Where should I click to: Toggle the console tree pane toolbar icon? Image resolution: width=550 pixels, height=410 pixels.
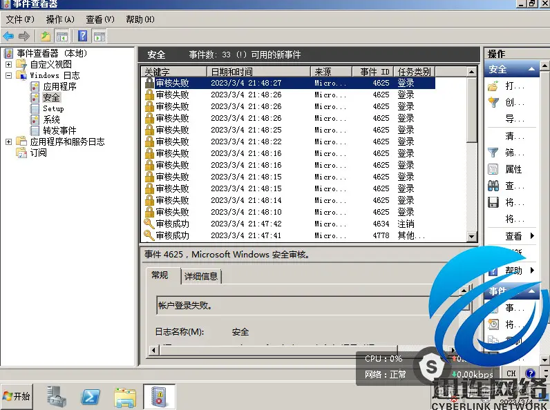(61, 36)
